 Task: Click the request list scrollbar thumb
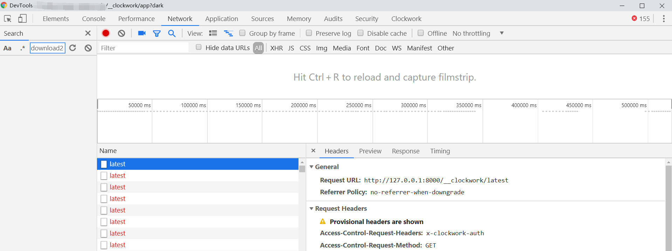point(302,169)
